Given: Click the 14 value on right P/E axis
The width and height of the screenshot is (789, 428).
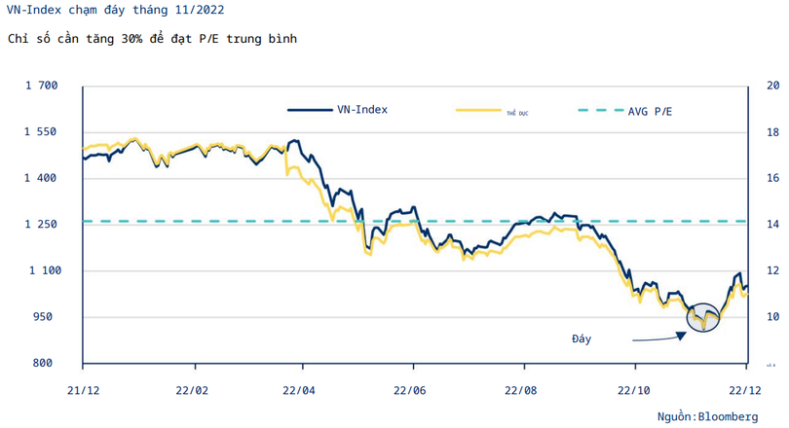Looking at the screenshot, I should tap(773, 224).
